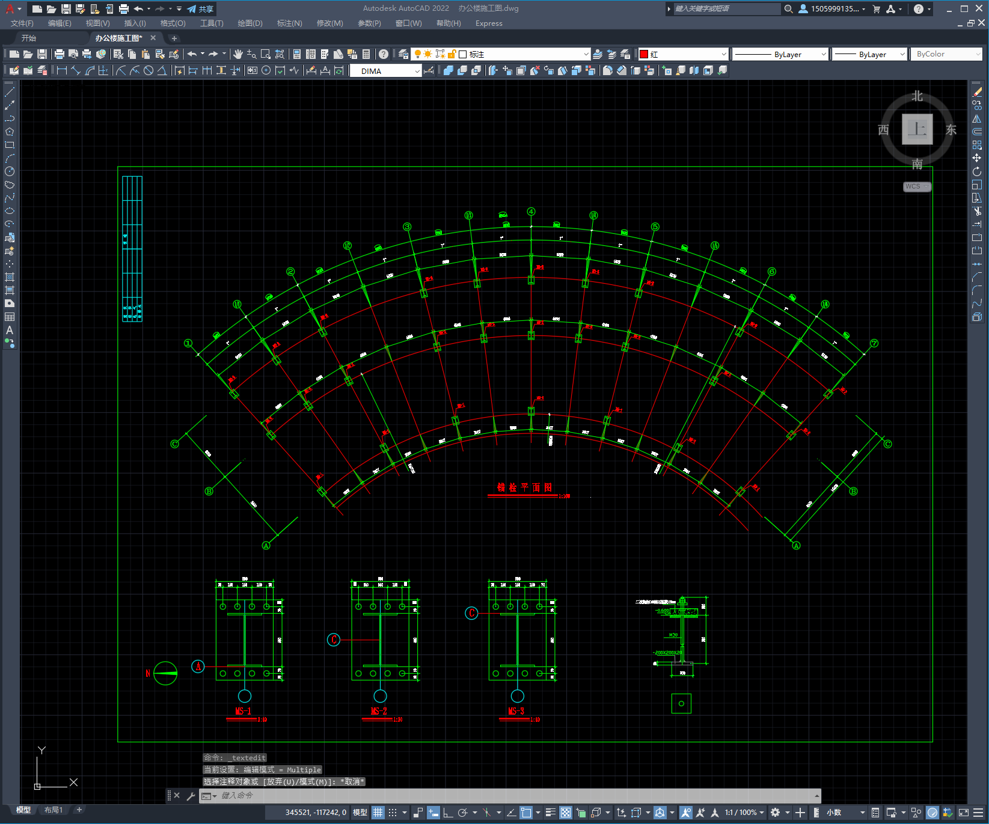Click the sun freeze icon in layer dropdown

pyautogui.click(x=427, y=54)
